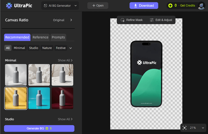Open the Refine Mask tool

click(132, 20)
